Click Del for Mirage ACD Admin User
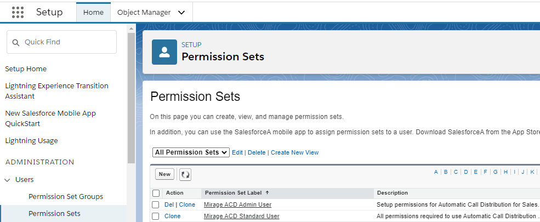The image size is (540, 222). (x=169, y=204)
